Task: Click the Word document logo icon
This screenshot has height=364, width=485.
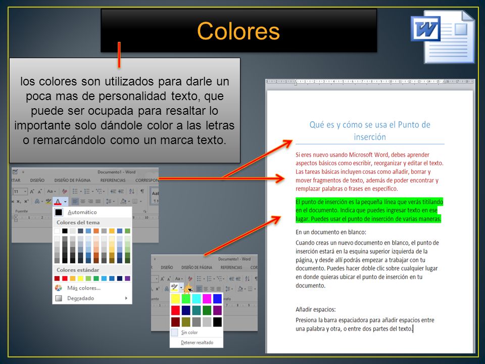Action: coord(443,36)
